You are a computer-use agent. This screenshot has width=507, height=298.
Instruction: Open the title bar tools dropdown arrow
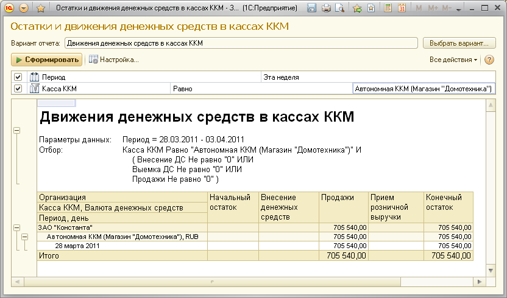(458, 10)
